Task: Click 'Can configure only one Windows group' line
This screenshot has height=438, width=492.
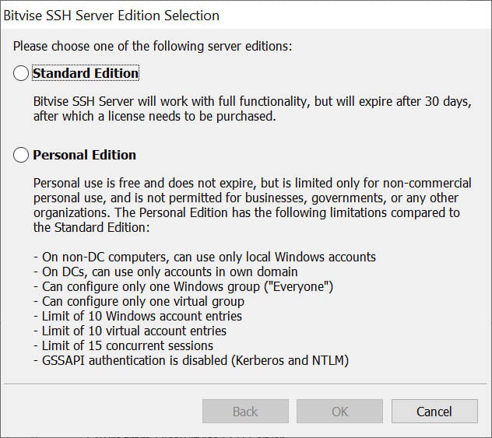Action: (x=183, y=286)
